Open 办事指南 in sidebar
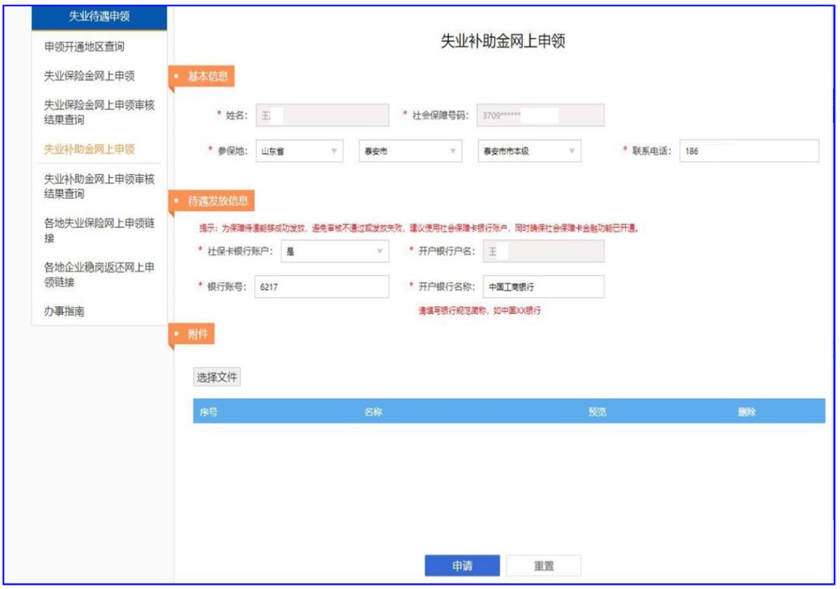Screen dimensions: 840x589 coord(64,312)
